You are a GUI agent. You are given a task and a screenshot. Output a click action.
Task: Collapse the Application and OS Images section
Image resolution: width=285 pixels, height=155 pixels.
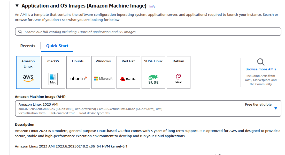coord(17,6)
